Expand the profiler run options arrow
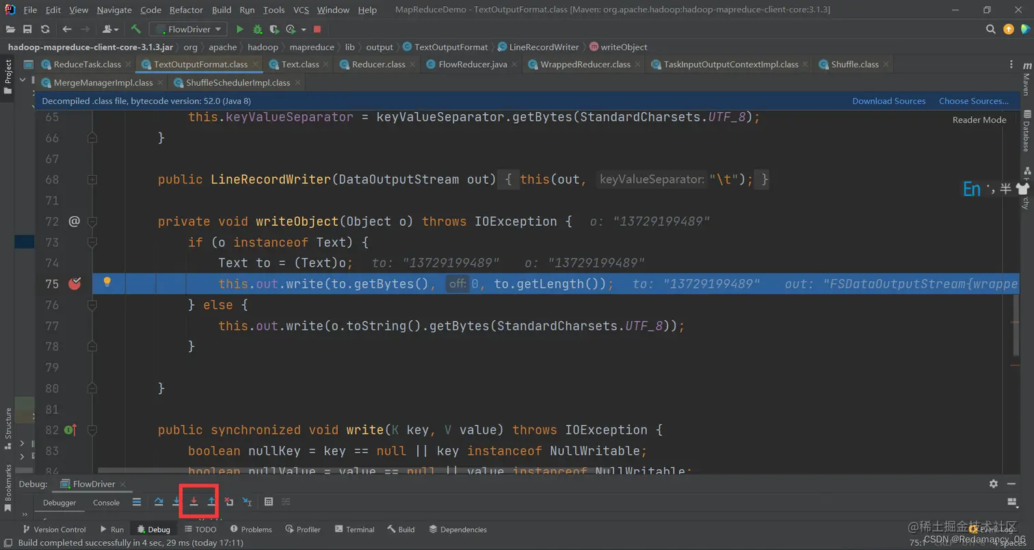 (x=303, y=29)
